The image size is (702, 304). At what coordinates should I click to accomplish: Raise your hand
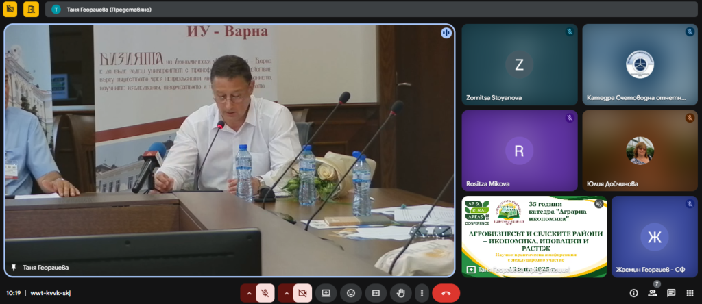[x=401, y=293]
